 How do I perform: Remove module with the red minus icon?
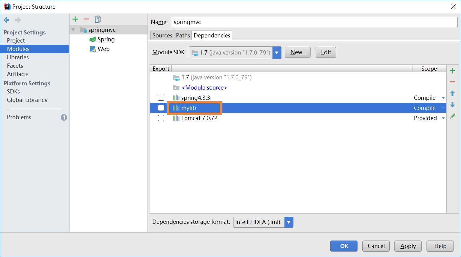tap(86, 19)
